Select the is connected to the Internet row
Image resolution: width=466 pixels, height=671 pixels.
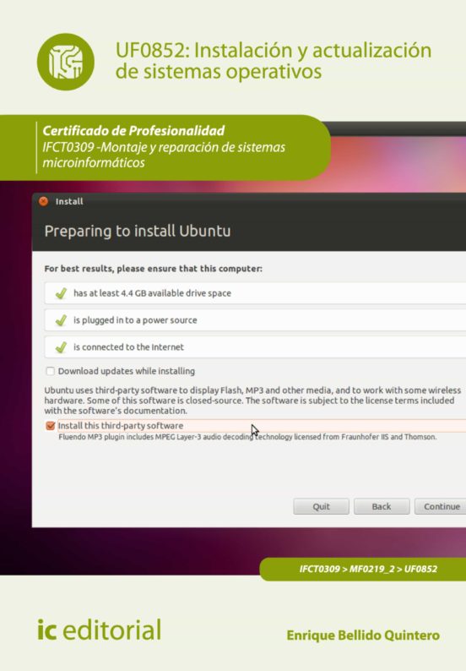tap(255, 347)
